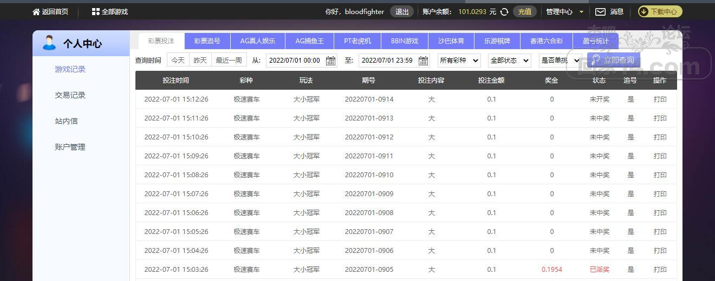
Task: Open calendar icon for end date
Action: (423, 61)
